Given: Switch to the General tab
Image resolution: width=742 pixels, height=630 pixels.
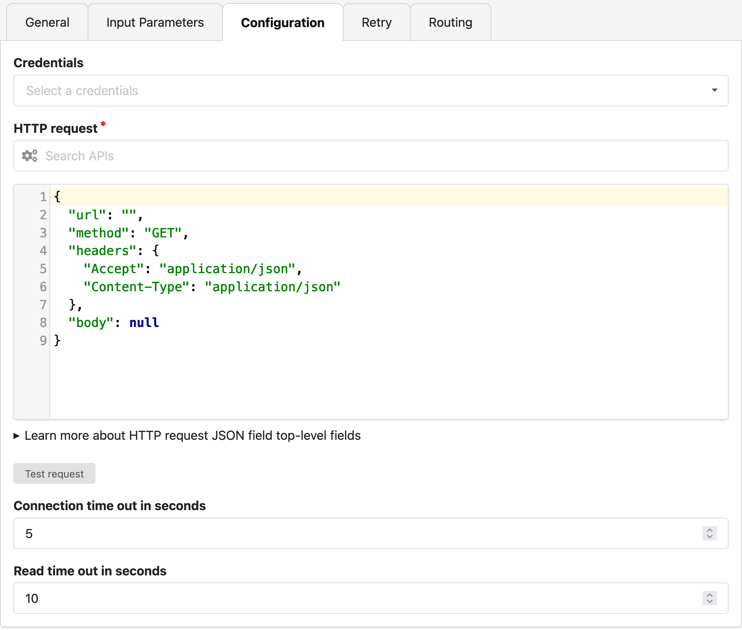Looking at the screenshot, I should [x=47, y=22].
